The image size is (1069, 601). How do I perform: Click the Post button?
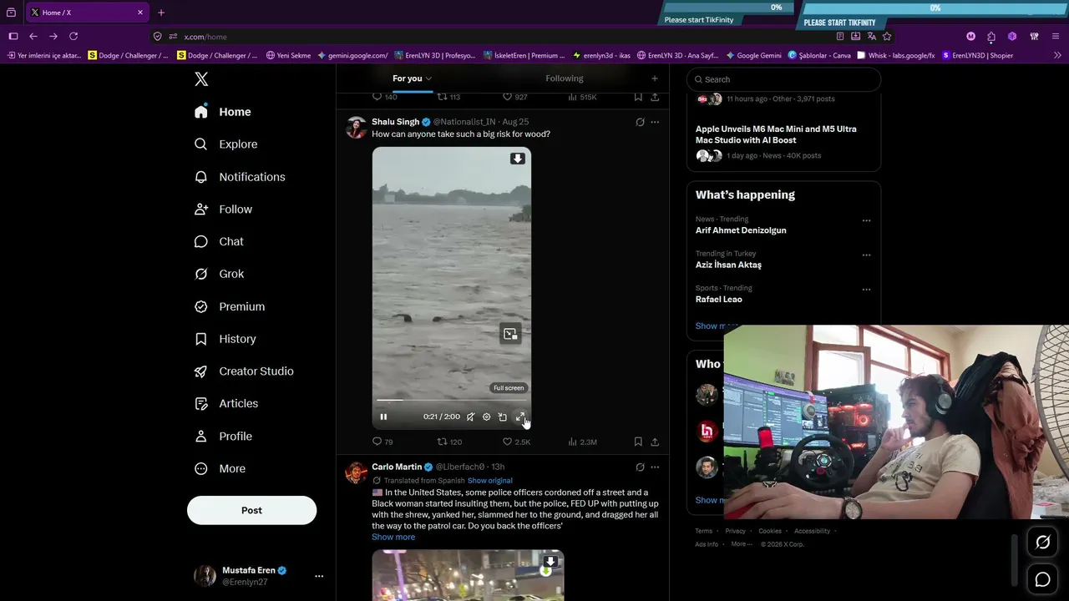251,510
